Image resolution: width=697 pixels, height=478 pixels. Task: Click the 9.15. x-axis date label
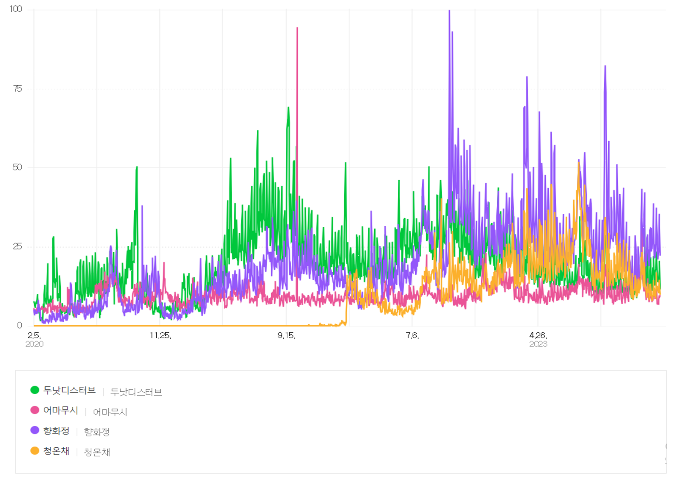point(286,336)
